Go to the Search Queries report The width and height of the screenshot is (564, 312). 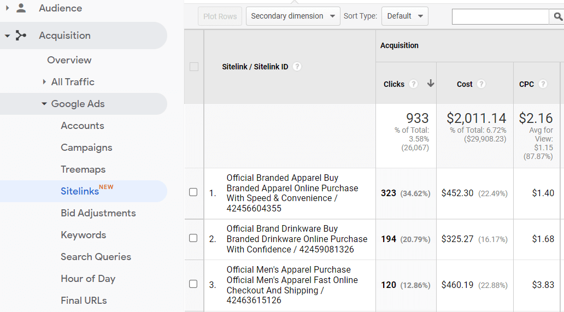point(96,257)
